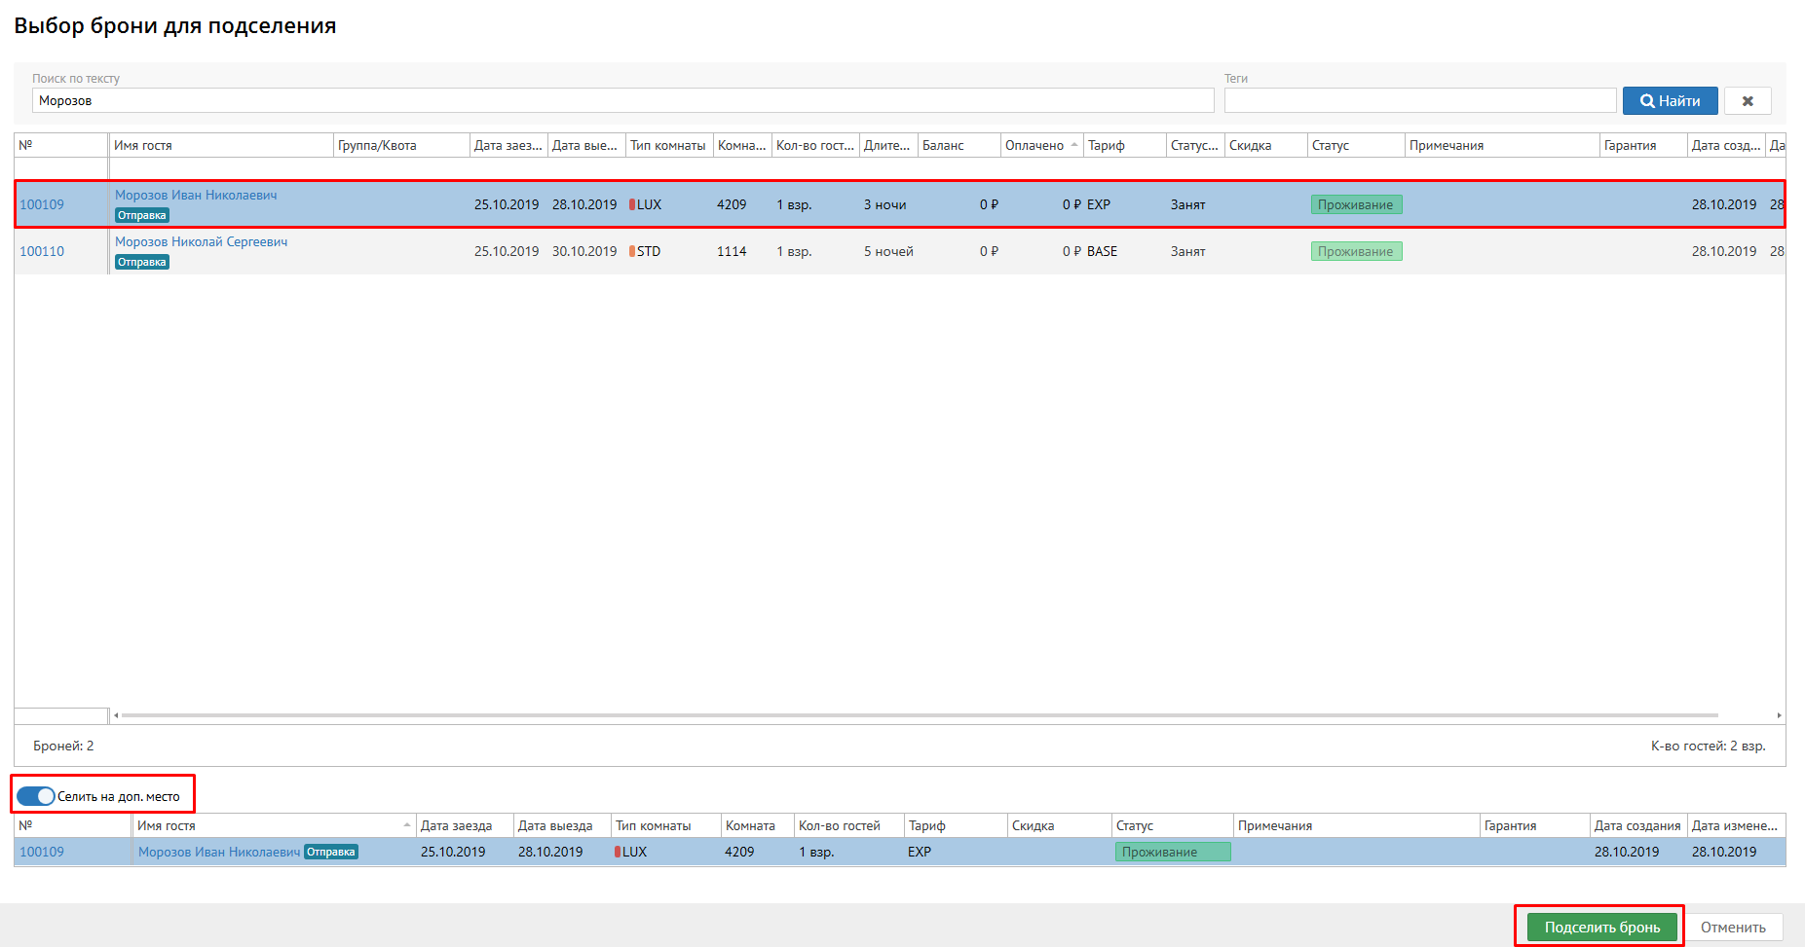Open the Морозов Иван Николаевич guest link in the top table
Viewport: 1805px width, 947px height.
point(196,195)
